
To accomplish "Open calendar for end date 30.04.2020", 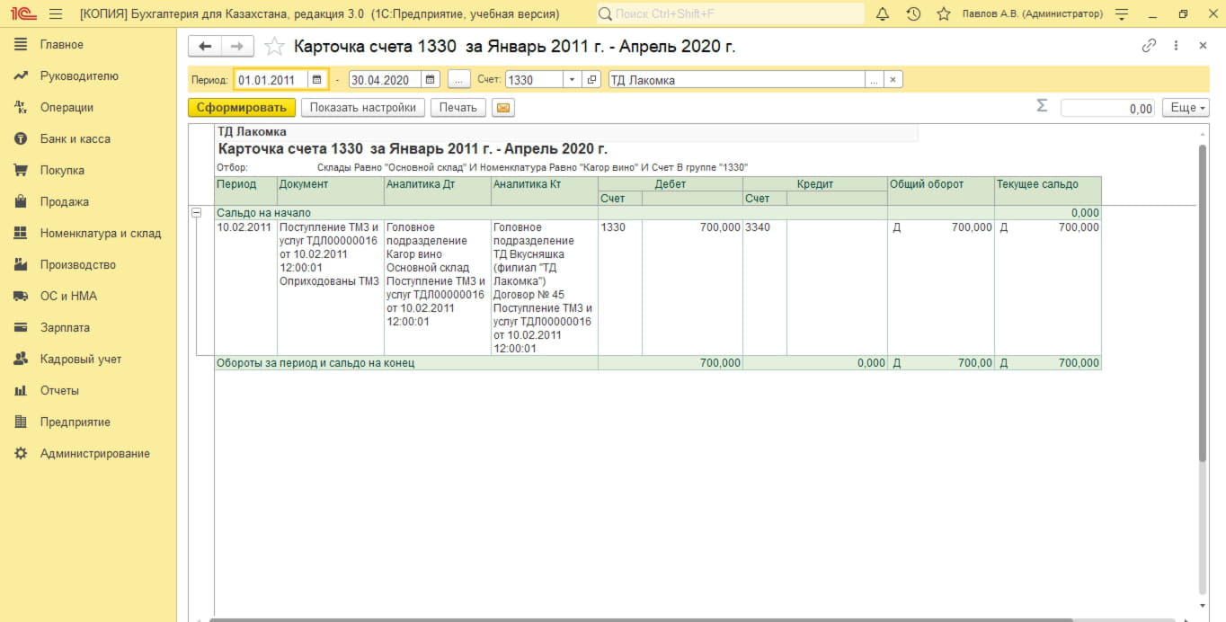I will click(430, 80).
